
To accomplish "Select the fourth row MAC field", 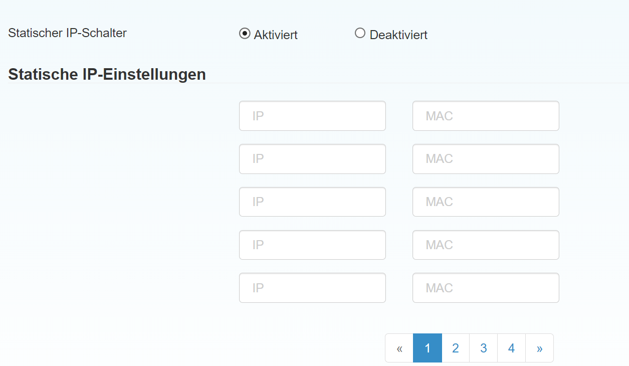I will coord(486,245).
